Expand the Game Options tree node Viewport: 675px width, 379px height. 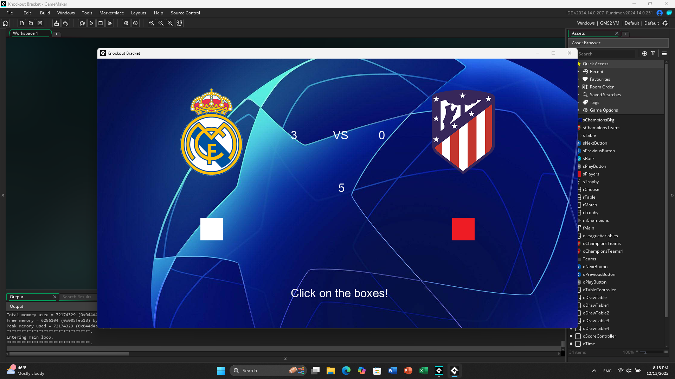pyautogui.click(x=578, y=110)
